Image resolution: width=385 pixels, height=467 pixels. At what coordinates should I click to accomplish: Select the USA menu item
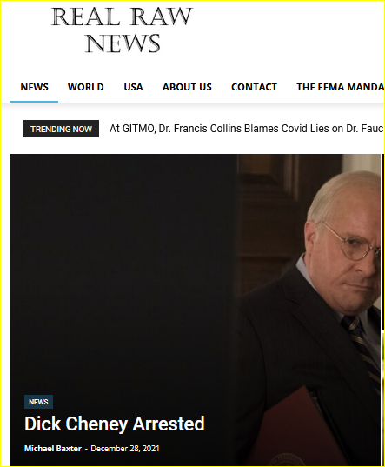(133, 87)
